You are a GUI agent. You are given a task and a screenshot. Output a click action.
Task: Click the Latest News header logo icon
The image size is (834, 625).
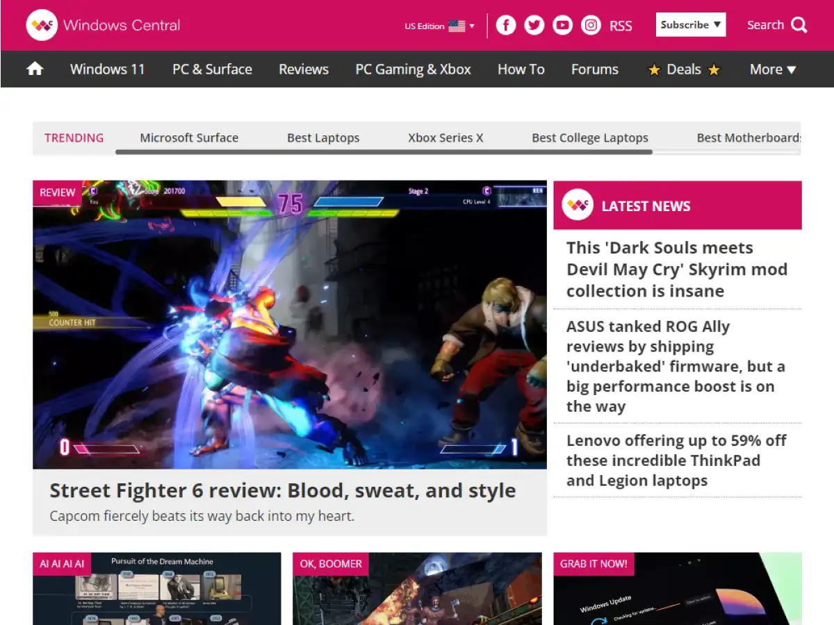578,205
